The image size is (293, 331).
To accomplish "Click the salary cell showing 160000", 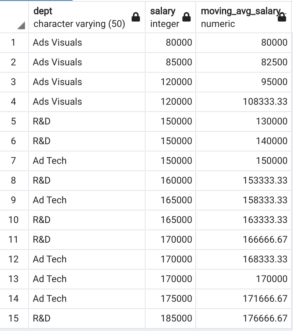I will [x=170, y=181].
